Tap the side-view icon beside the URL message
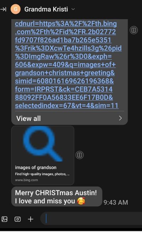 (134, 30)
